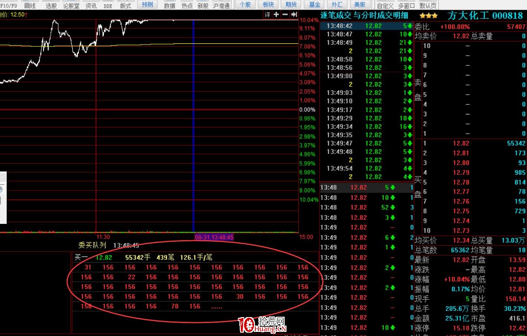The width and height of the screenshot is (527, 336).
Task: Click the 0.00% axis baseline label
Action: (307, 110)
